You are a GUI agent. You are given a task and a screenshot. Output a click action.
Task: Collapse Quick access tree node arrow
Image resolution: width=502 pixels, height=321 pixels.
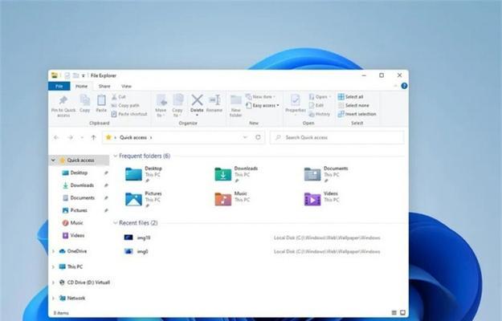(54, 160)
